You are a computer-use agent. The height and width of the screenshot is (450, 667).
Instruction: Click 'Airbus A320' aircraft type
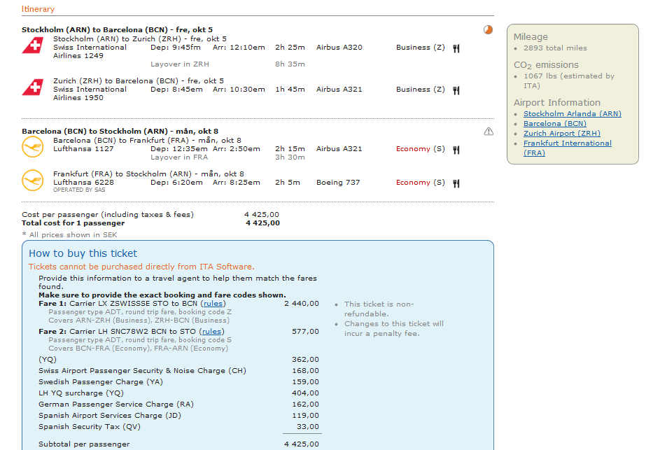[339, 47]
